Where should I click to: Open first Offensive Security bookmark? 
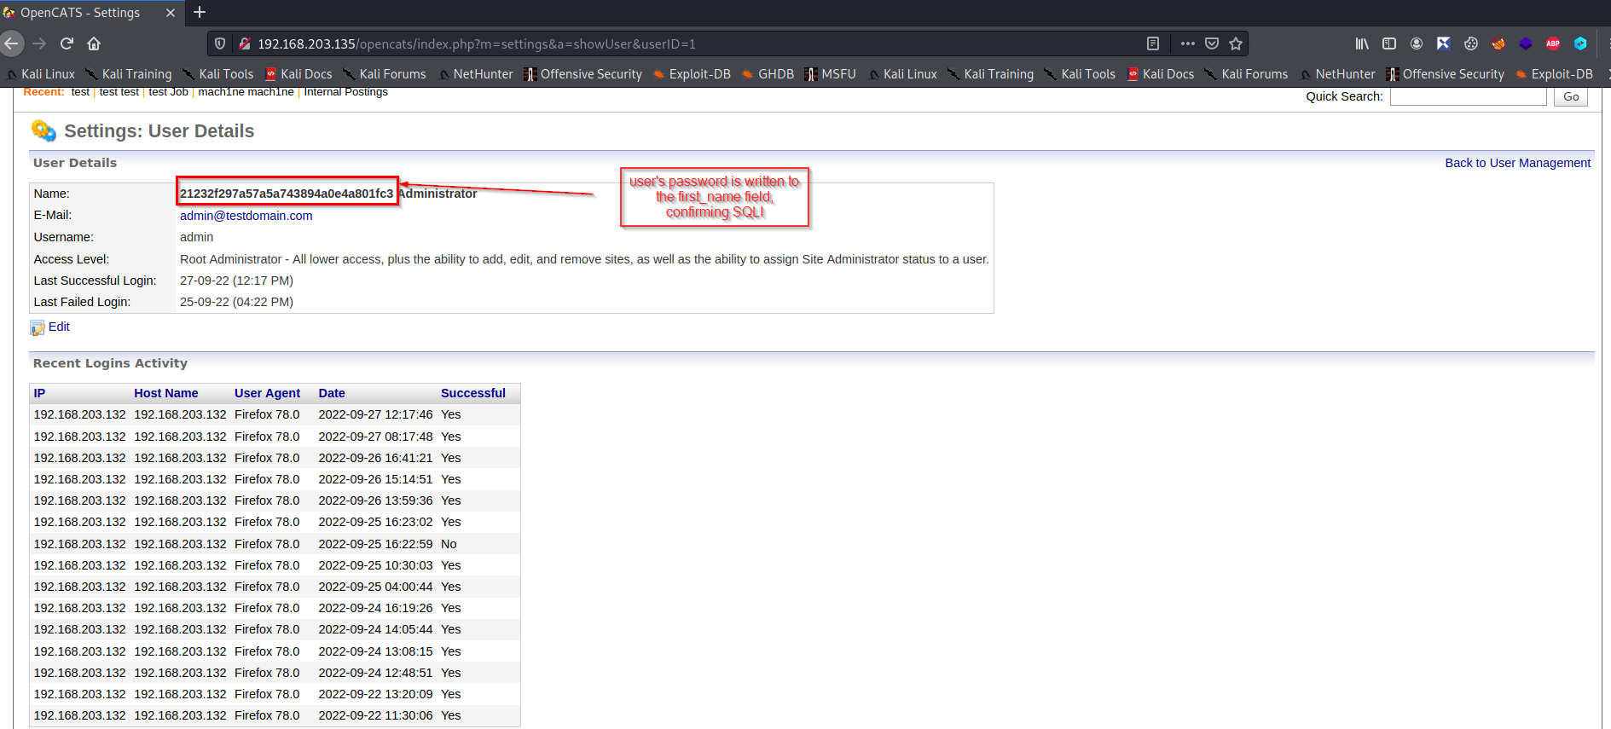(583, 74)
